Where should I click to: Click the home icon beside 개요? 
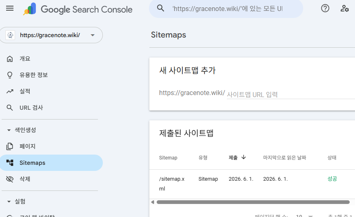pos(10,59)
